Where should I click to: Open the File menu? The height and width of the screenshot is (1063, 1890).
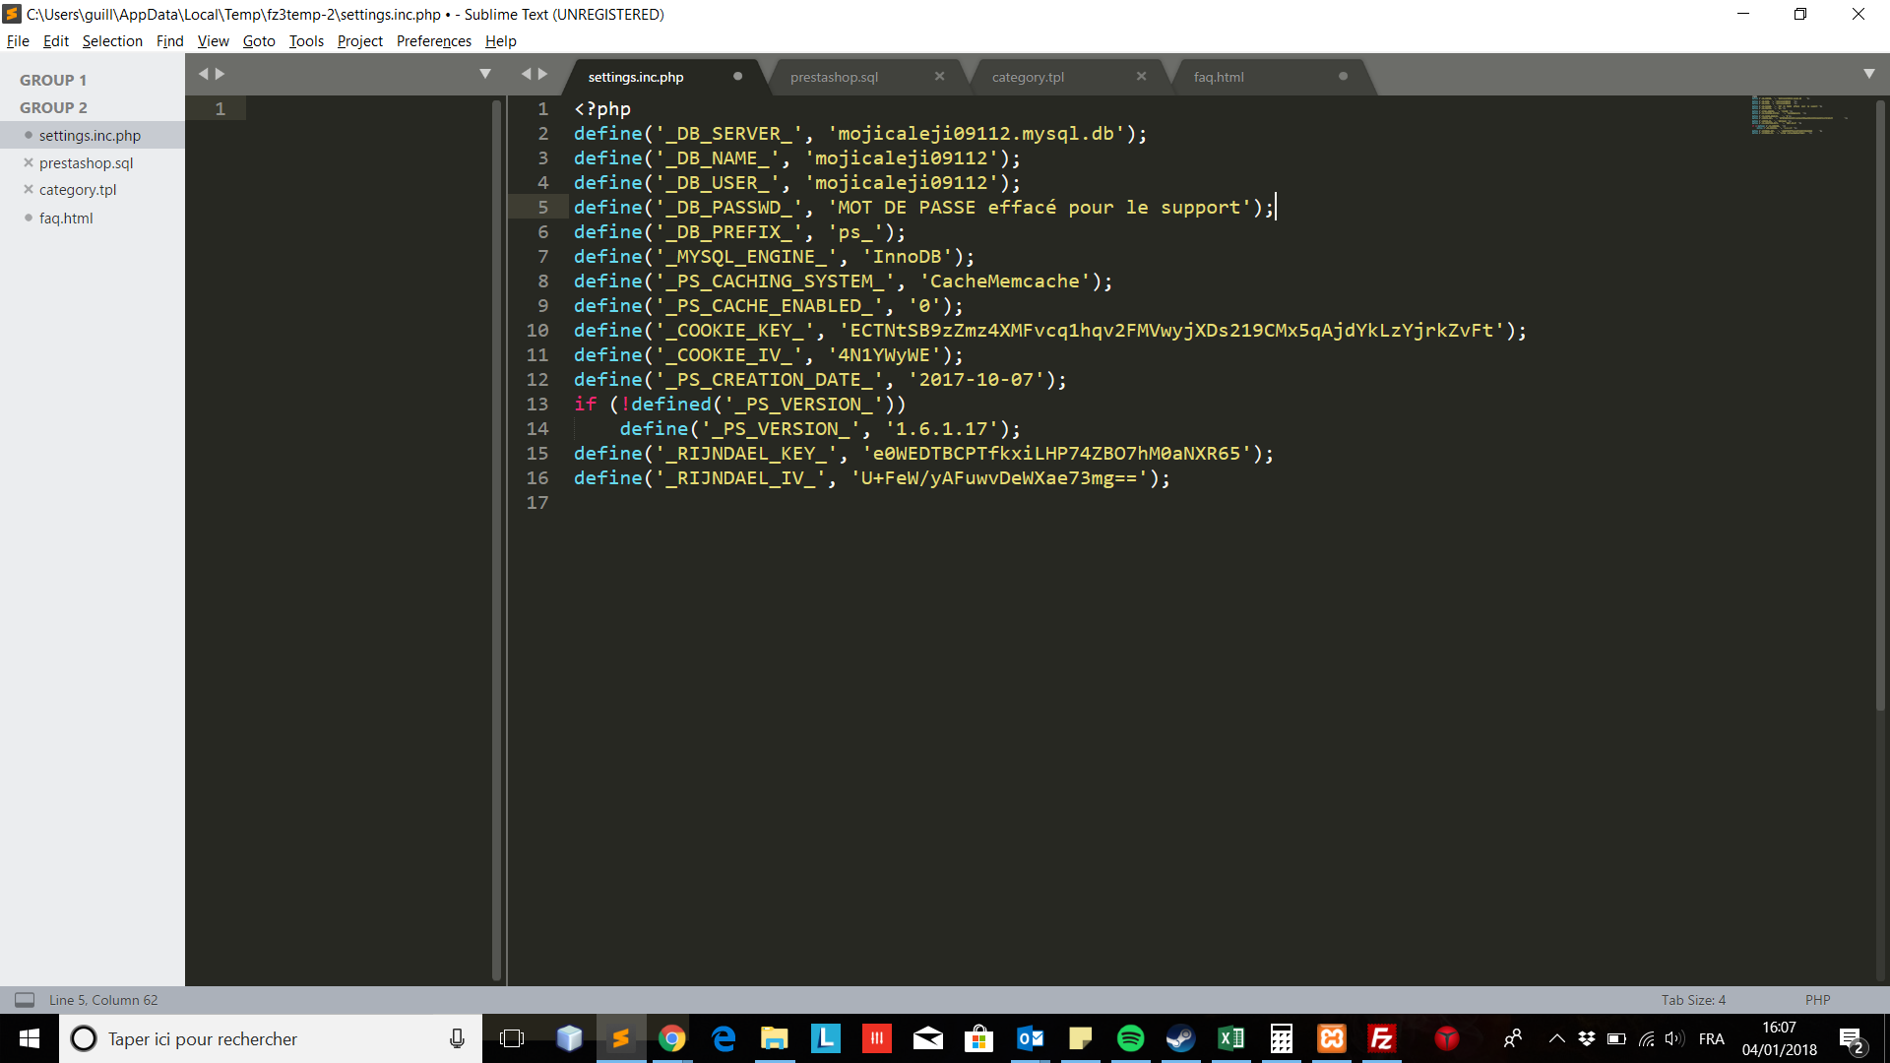pyautogui.click(x=18, y=40)
